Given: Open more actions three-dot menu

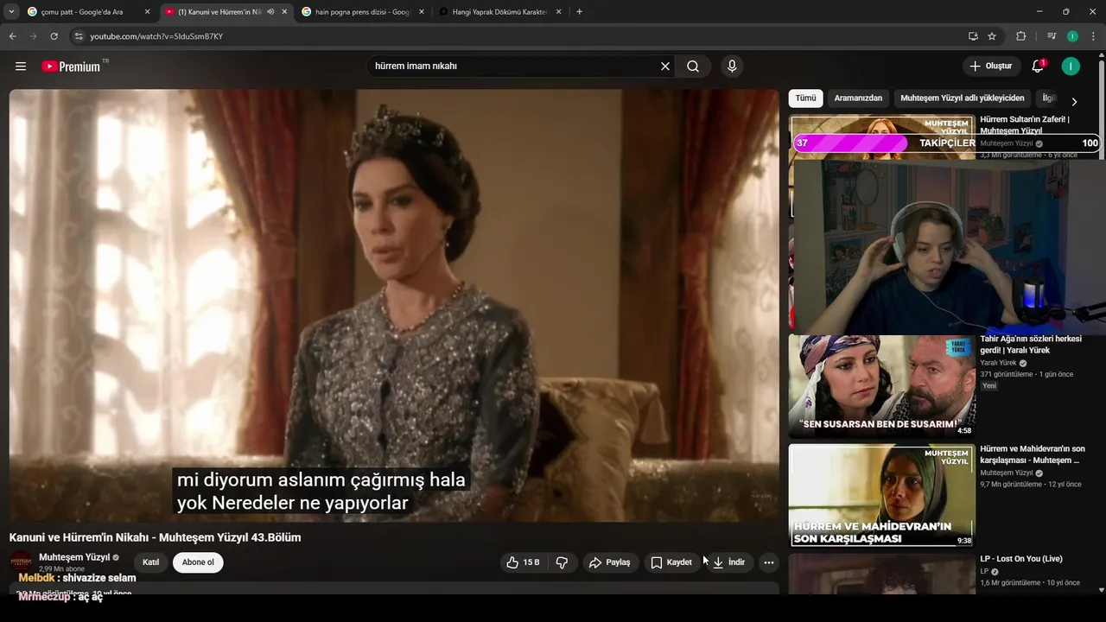Looking at the screenshot, I should click(x=769, y=562).
